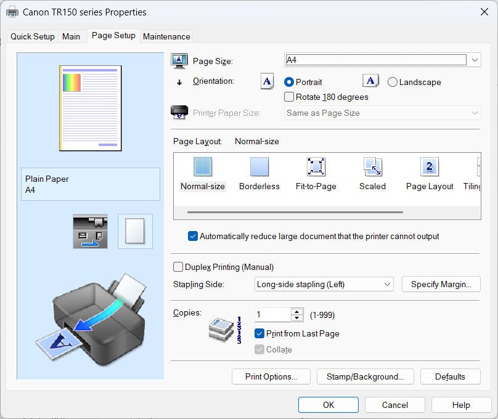Viewport: 498px width, 419px height.
Task: Click the Page Size monitor icon
Action: [179, 61]
